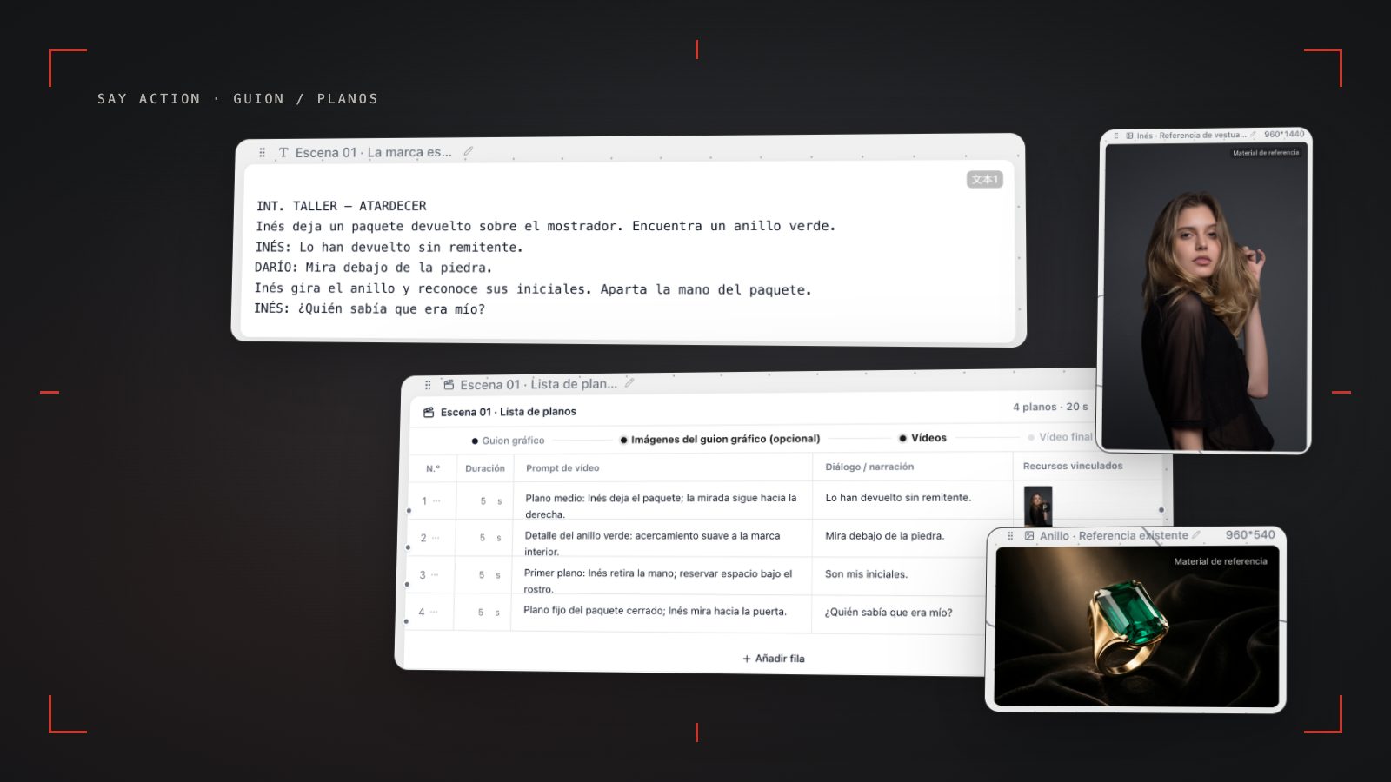Screen dimensions: 1391x782
Task: Switch to the Vídeos step
Action: tap(922, 438)
